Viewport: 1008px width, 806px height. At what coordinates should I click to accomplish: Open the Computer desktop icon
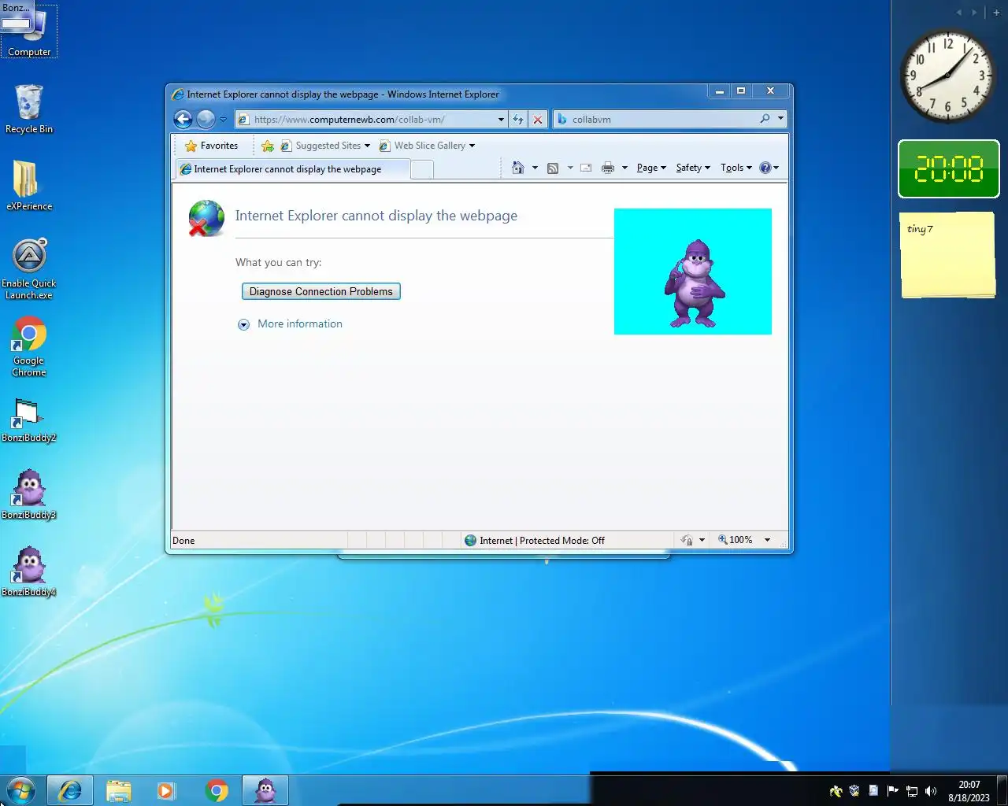(29, 31)
